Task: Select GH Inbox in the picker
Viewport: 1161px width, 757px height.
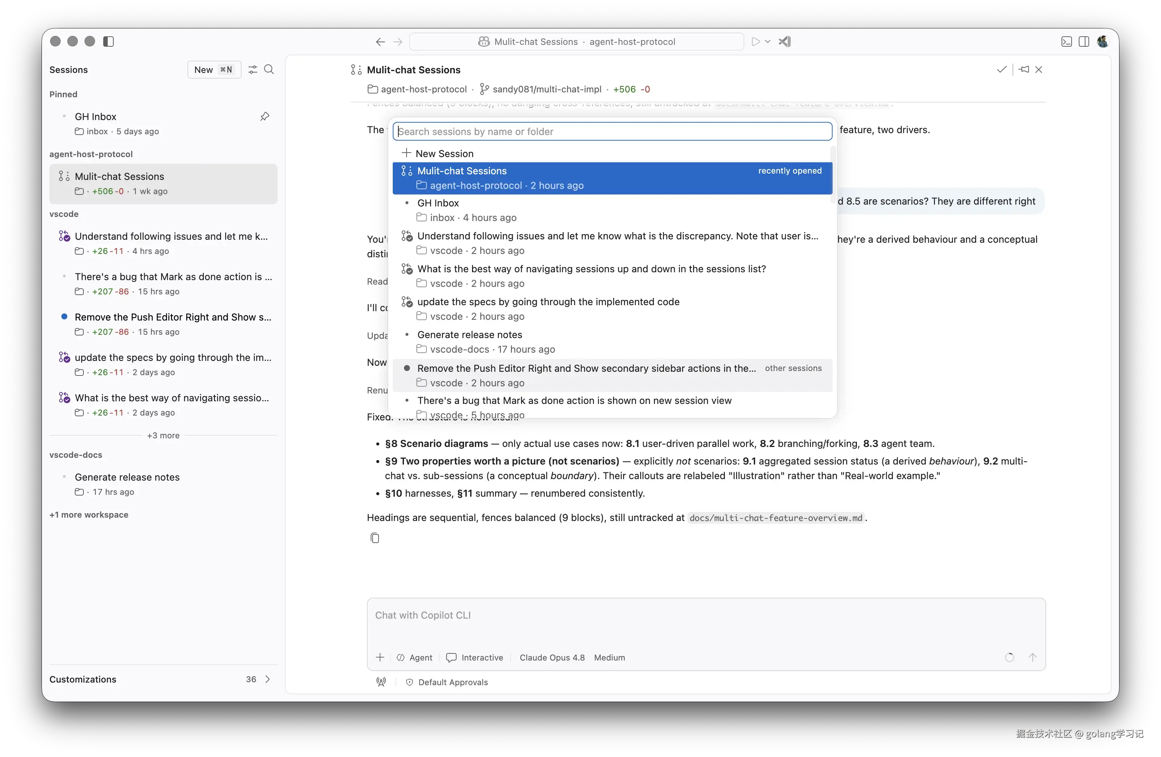Action: [613, 210]
